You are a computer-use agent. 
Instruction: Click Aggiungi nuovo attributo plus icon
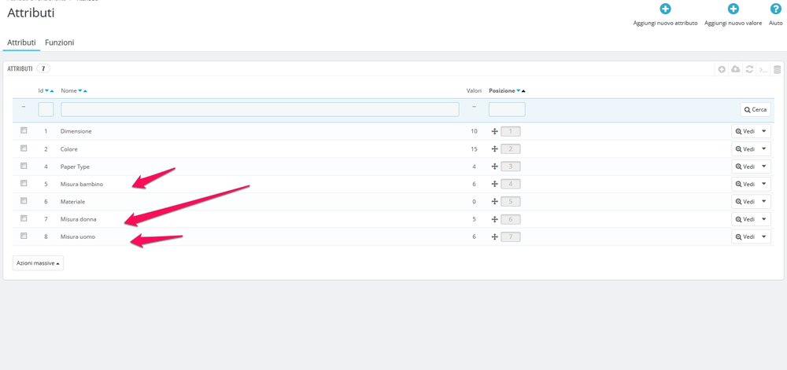point(665,9)
